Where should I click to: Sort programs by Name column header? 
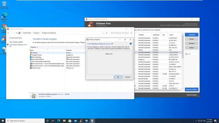[47, 50]
